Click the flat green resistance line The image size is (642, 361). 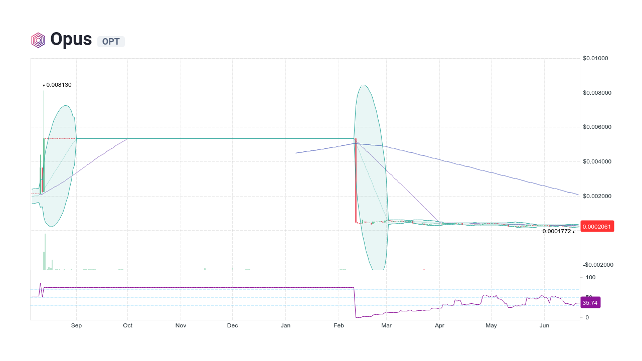coord(226,138)
